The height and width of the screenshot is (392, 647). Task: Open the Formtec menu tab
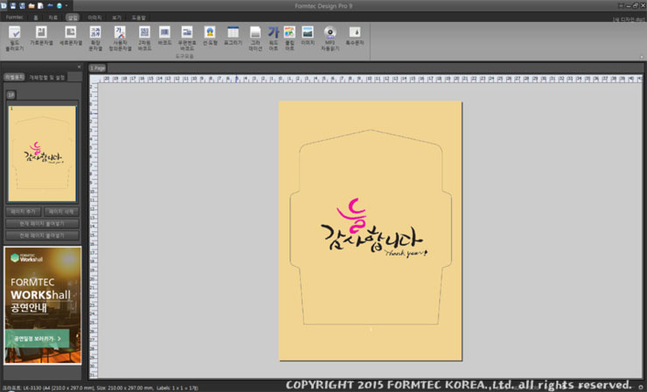tap(15, 17)
